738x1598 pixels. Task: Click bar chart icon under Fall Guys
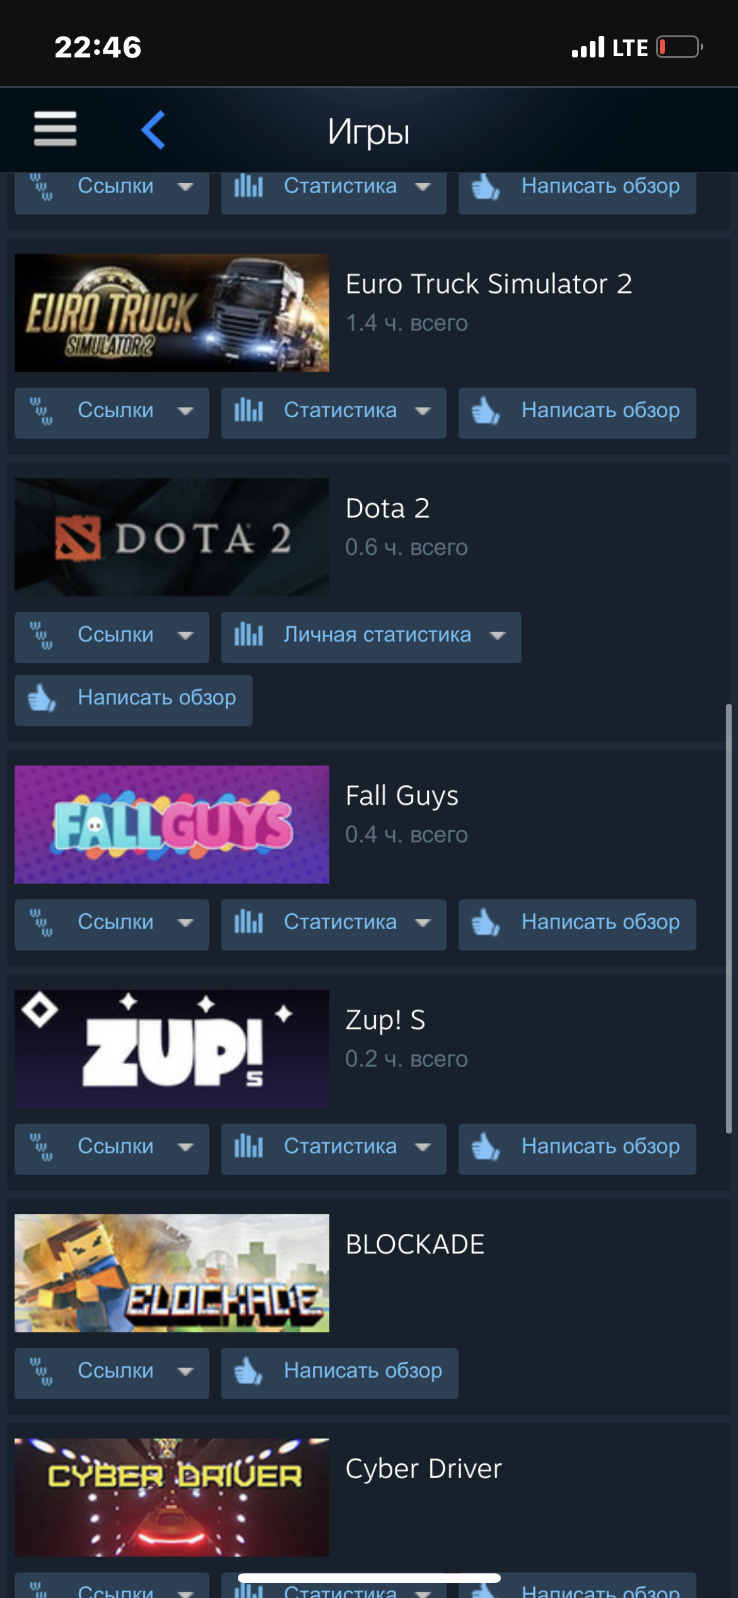point(249,923)
